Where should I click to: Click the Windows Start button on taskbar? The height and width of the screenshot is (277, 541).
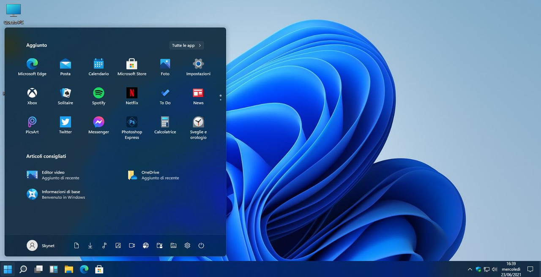pyautogui.click(x=8, y=269)
